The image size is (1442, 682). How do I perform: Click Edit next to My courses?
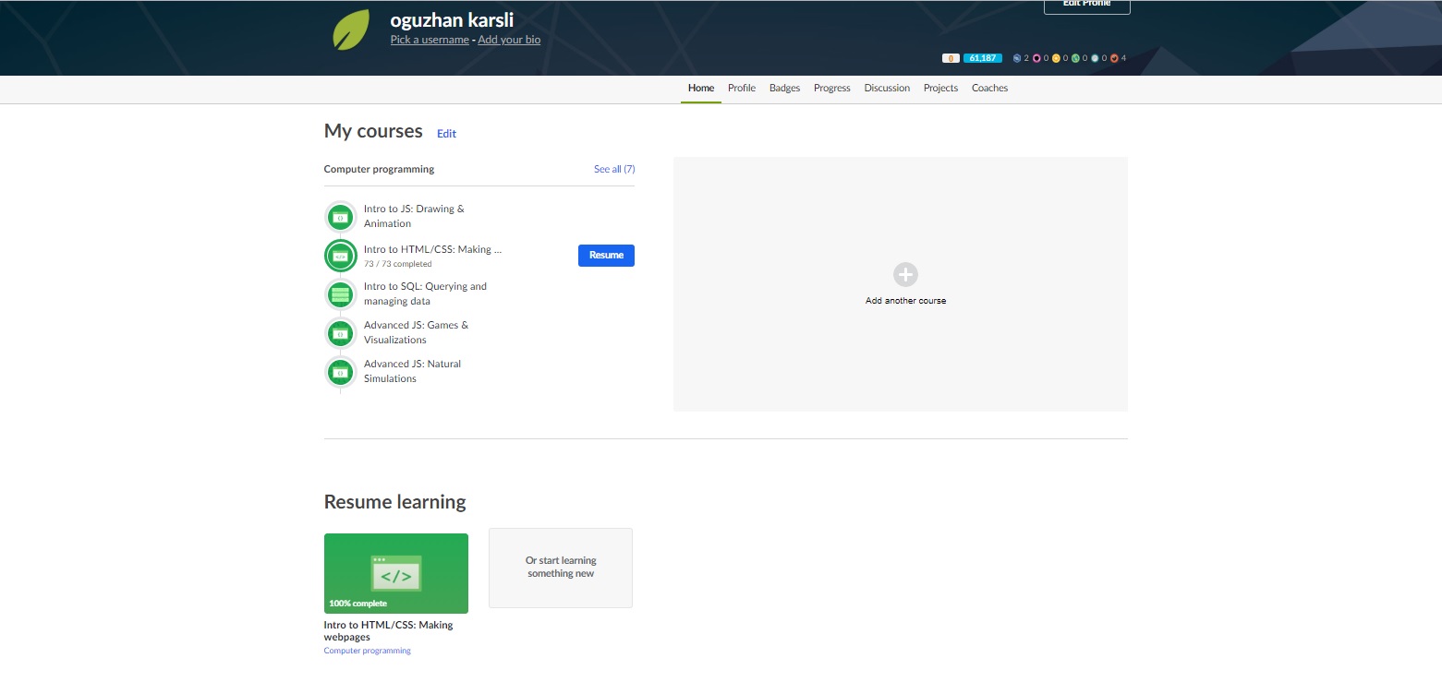446,134
